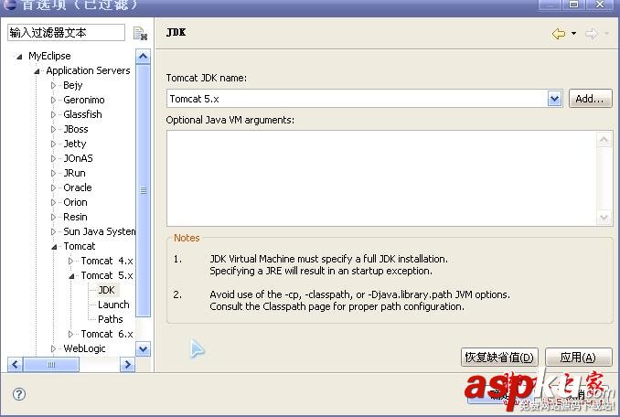
Task: Collapse the Application Servers node
Action: [x=37, y=71]
